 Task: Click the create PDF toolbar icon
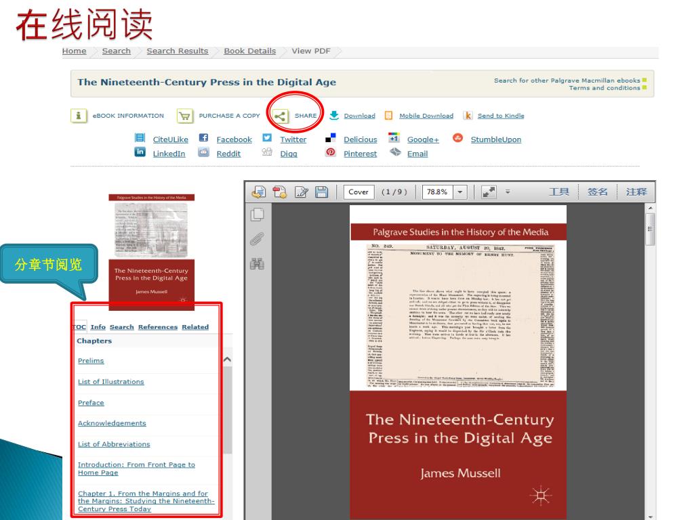pyautogui.click(x=280, y=192)
